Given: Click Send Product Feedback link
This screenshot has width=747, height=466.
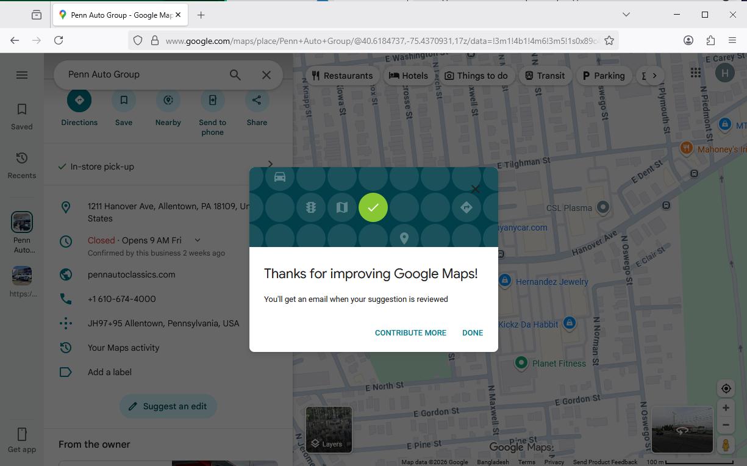Looking at the screenshot, I should (605, 462).
